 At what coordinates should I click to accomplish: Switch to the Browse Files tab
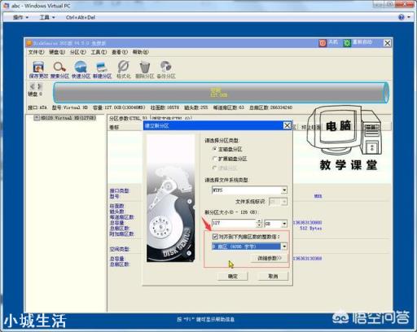tap(172, 119)
